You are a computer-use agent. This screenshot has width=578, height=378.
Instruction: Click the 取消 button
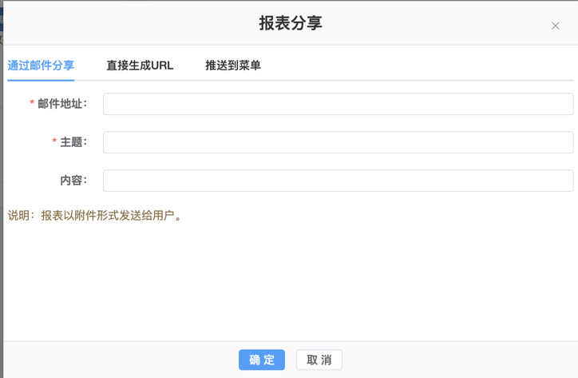[319, 360]
